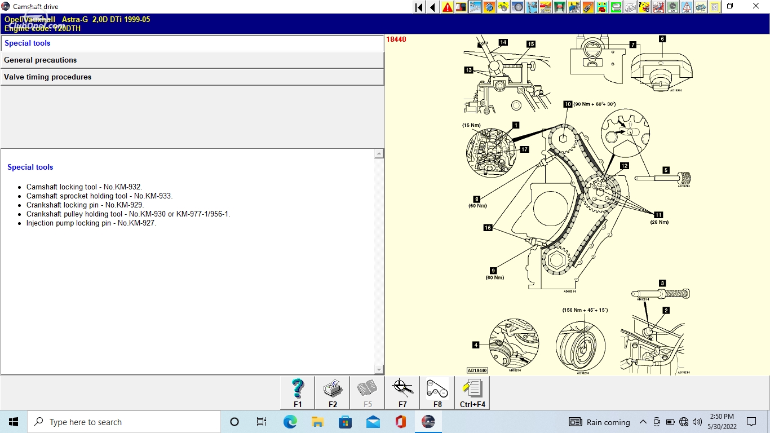Viewport: 770px width, 433px height.
Task: Open the question mark car diagnostics icon
Action: 645,7
